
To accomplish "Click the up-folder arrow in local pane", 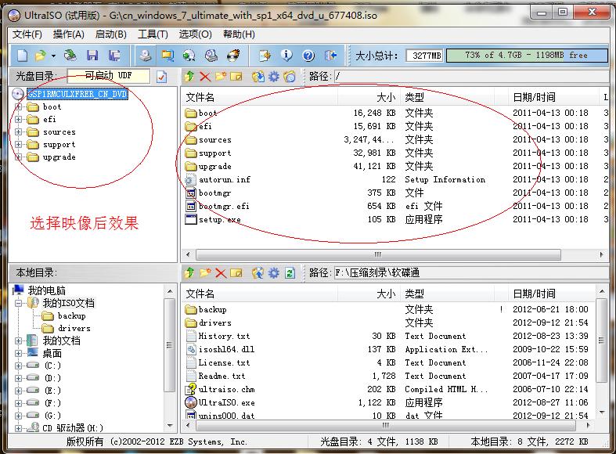I will 189,273.
